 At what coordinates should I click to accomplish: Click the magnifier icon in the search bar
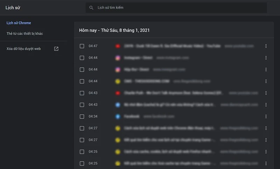click(91, 8)
